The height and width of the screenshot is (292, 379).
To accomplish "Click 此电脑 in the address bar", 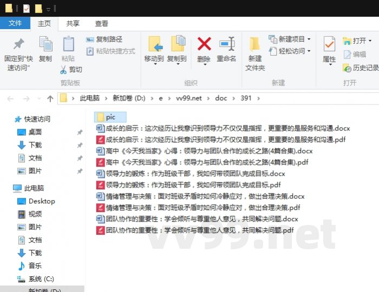I will [x=90, y=98].
